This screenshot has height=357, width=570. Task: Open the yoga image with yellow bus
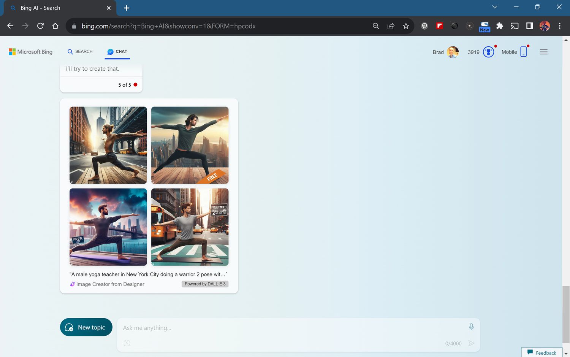(x=190, y=227)
